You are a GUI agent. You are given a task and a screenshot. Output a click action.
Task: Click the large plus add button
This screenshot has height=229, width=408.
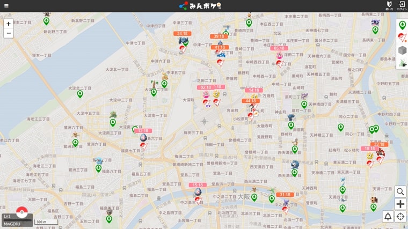pyautogui.click(x=400, y=204)
